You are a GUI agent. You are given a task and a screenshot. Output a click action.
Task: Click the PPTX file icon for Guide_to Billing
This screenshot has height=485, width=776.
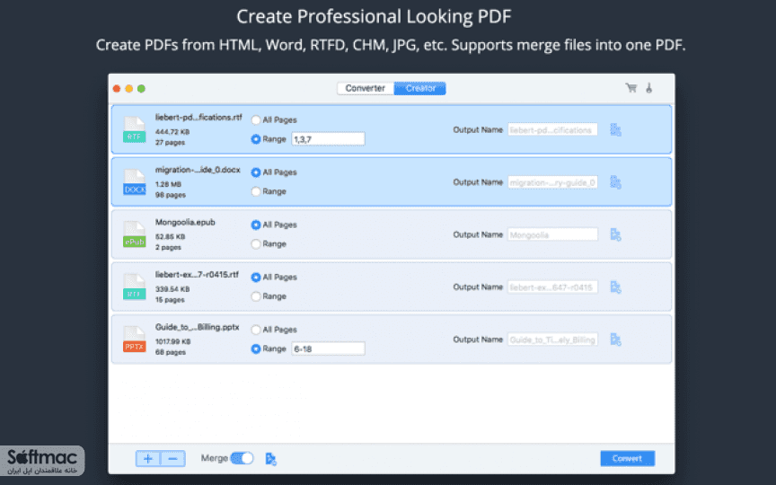(134, 339)
